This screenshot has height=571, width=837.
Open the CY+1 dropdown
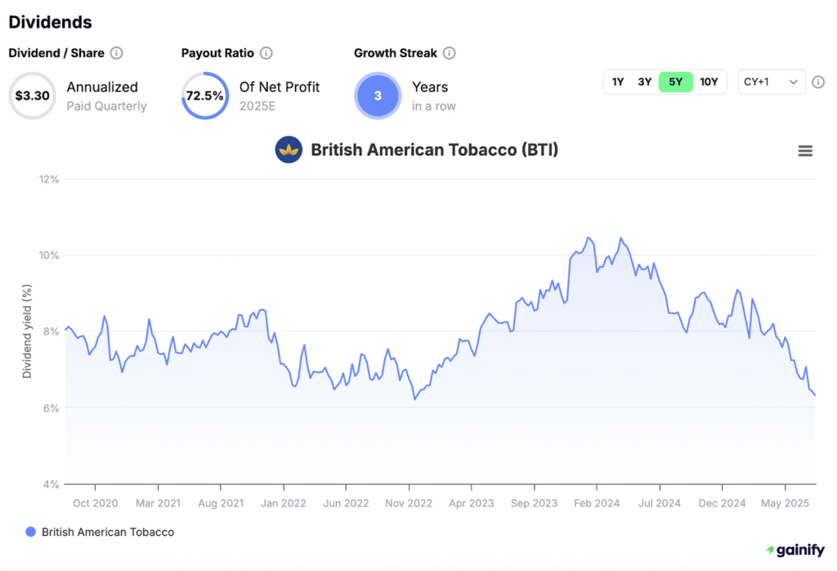click(x=772, y=82)
